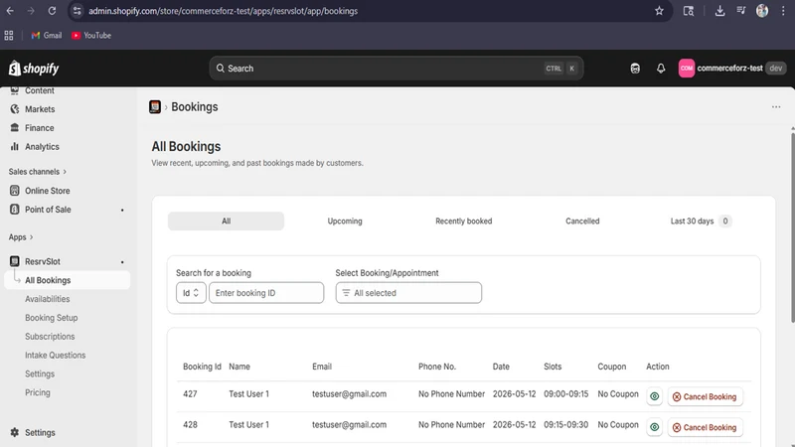This screenshot has height=447, width=795.
Task: Open Intake Questions under ResrvSlot
Action: 56,356
